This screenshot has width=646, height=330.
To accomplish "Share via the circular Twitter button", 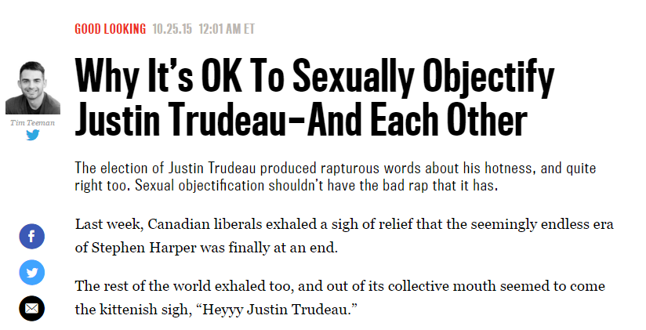I will coord(32,271).
